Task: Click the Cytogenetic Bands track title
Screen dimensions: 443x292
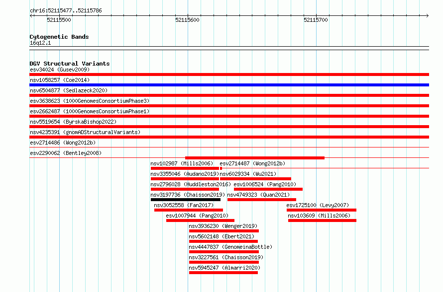Action: [x=59, y=37]
